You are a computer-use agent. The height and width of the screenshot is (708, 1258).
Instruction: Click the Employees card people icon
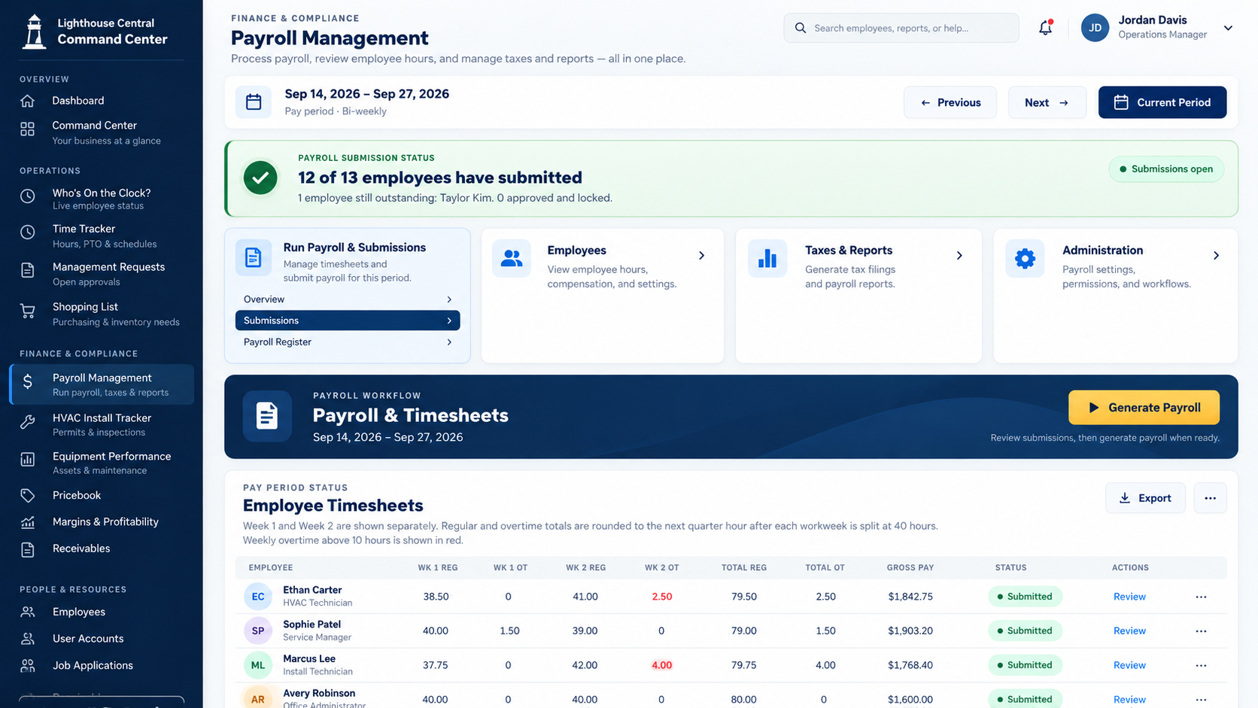point(512,258)
